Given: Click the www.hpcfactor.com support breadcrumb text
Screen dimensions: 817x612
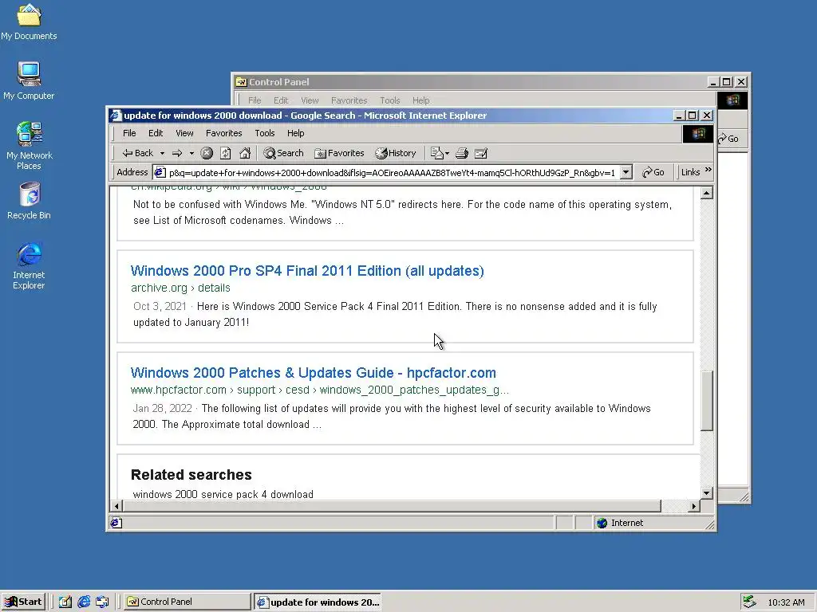Looking at the screenshot, I should (320, 390).
